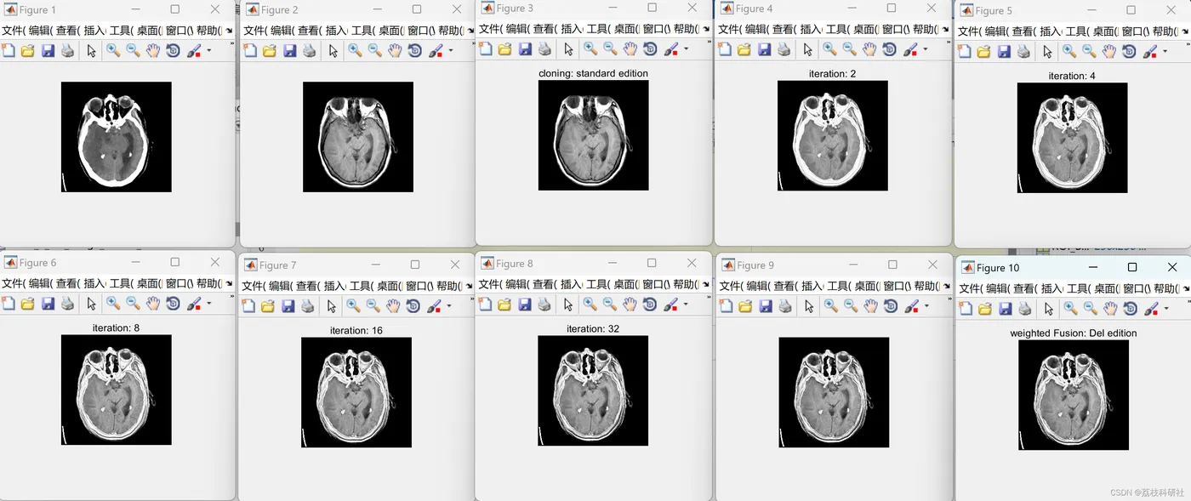This screenshot has width=1191, height=501.
Task: Open brush color dropdown arrow in Figure 1
Action: [209, 50]
